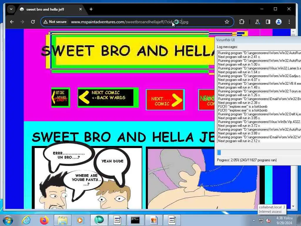The height and width of the screenshot is (226, 301).
Task: Select the 'Next program will run in 2.41 s' line
Action: pyautogui.click(x=239, y=57)
